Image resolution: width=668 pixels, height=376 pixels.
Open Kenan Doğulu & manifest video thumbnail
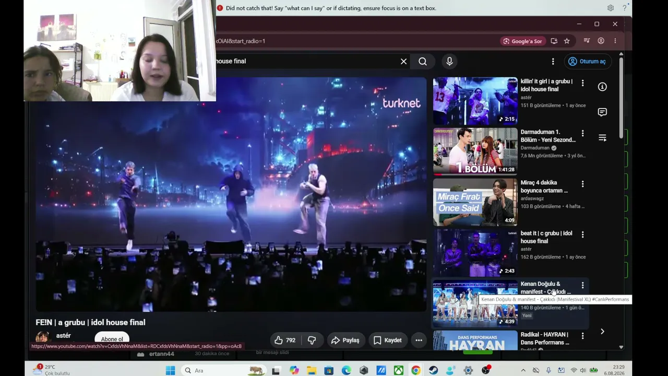(475, 303)
